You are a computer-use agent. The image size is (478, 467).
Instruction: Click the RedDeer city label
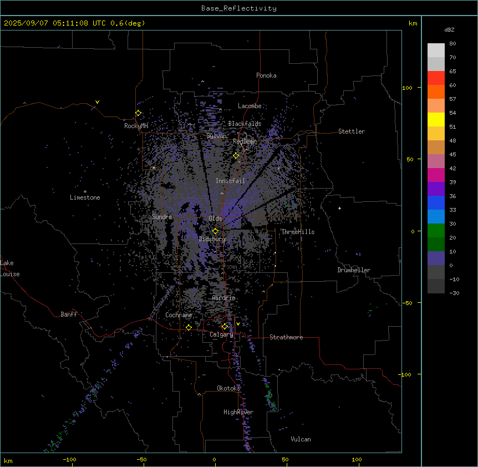coord(245,141)
